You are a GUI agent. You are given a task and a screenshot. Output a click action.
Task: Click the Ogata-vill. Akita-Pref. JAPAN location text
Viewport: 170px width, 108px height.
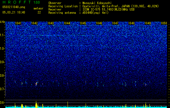(121, 6)
